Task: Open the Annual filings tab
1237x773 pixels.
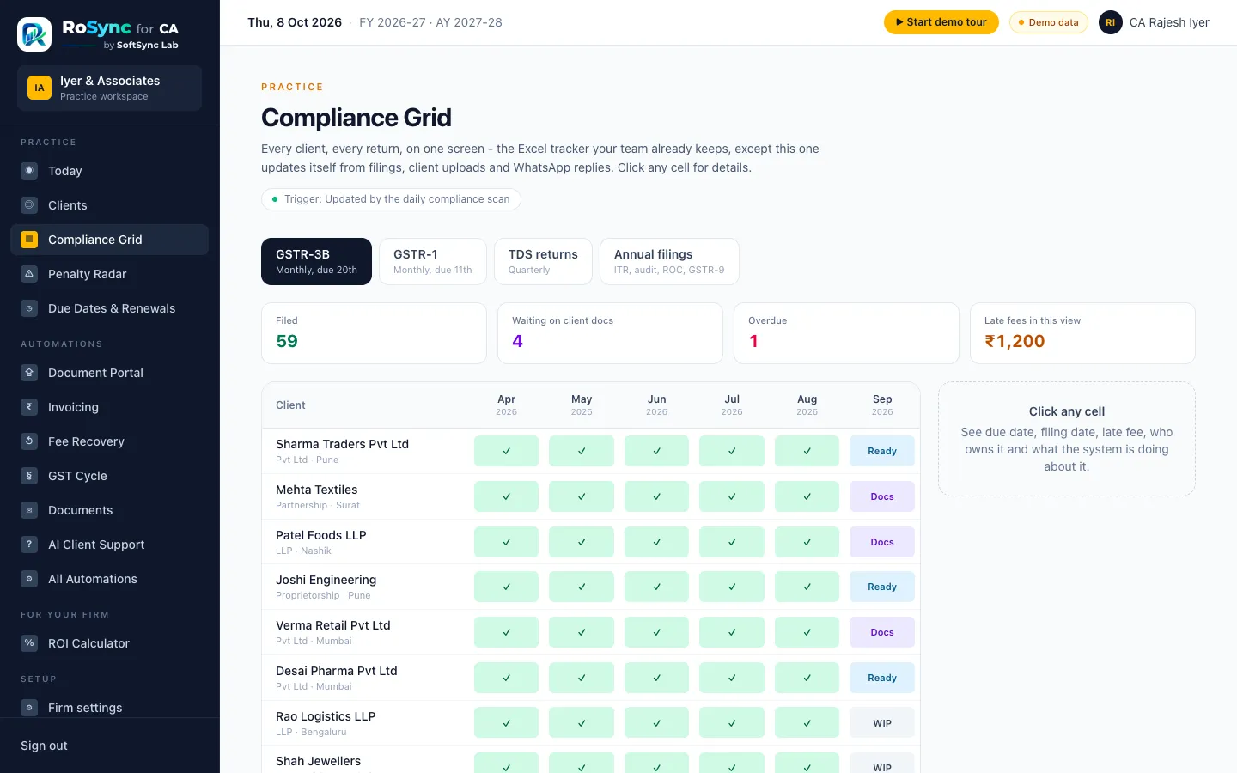Action: click(x=669, y=261)
